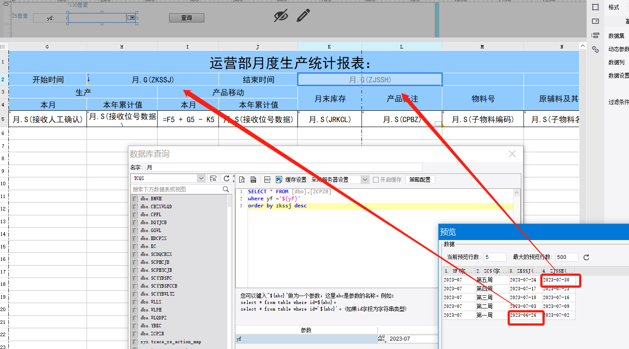629x349 pixels.
Task: Click SQL line order by zkssj desc
Action: tap(277, 206)
